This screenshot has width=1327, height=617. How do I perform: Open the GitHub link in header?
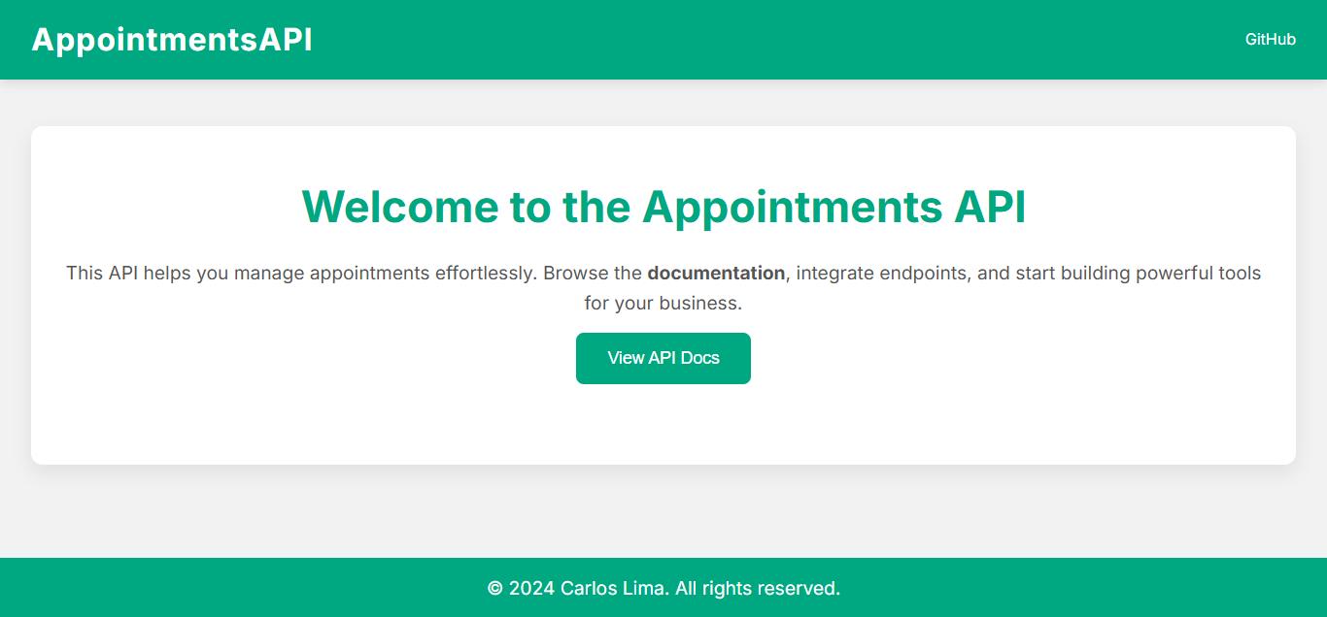click(1270, 40)
